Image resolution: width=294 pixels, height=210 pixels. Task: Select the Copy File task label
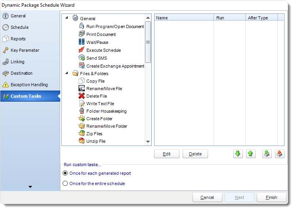coord(95,81)
